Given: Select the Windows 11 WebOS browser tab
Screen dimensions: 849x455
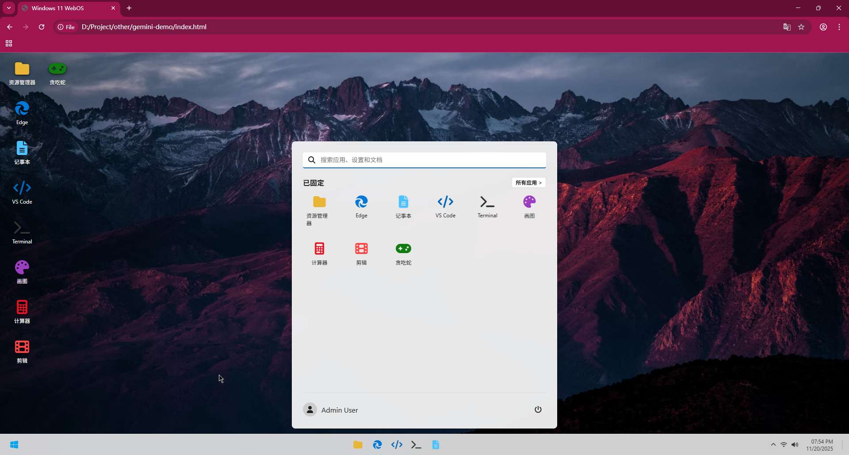Looking at the screenshot, I should click(x=66, y=8).
